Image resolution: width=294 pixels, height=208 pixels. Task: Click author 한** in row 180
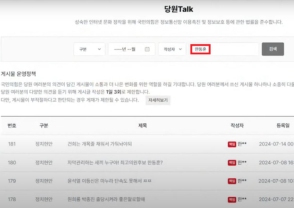[x=242, y=162]
